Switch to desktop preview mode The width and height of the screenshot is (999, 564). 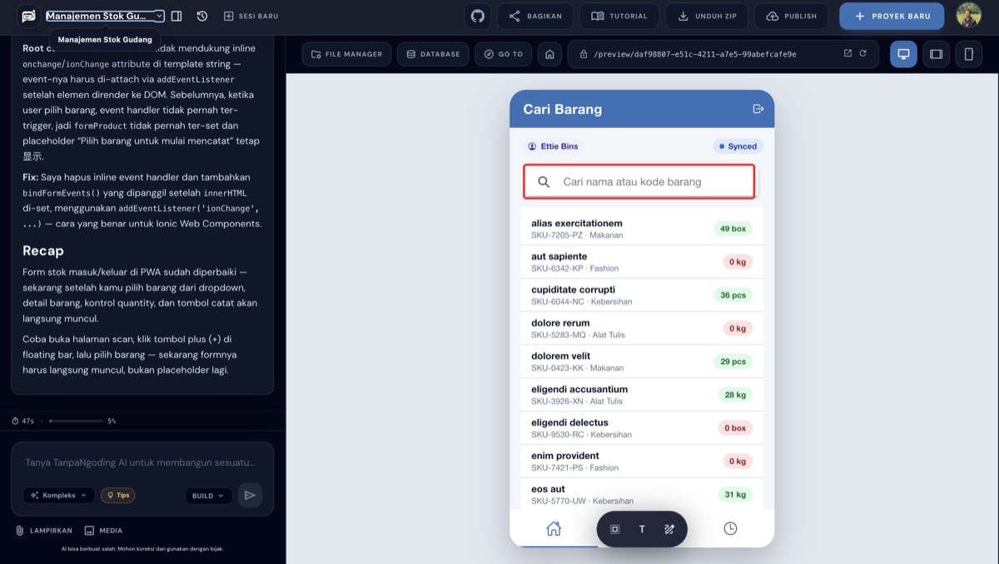[903, 54]
